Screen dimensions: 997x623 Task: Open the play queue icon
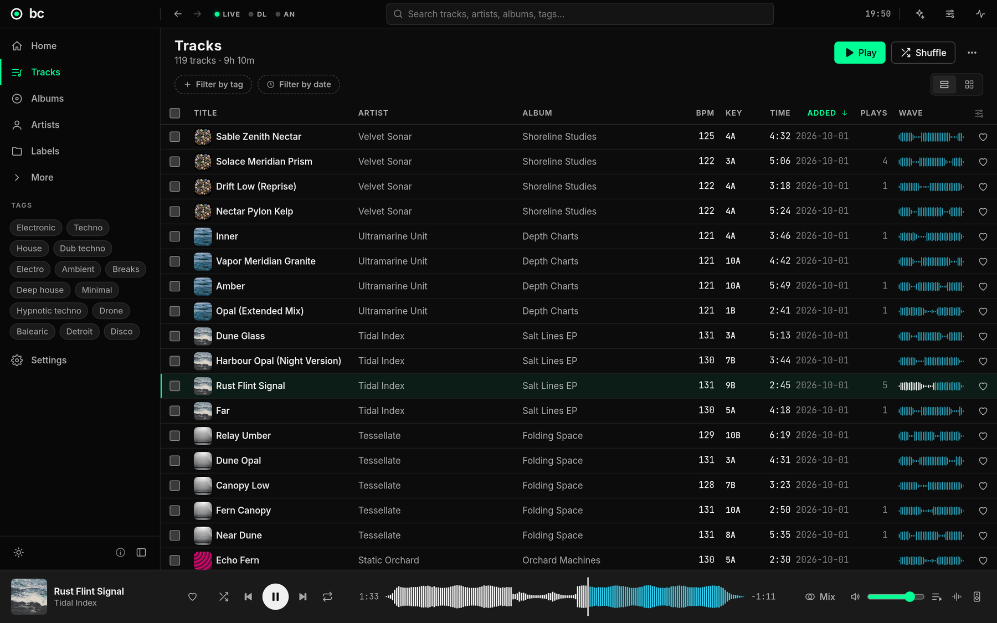pyautogui.click(x=937, y=596)
